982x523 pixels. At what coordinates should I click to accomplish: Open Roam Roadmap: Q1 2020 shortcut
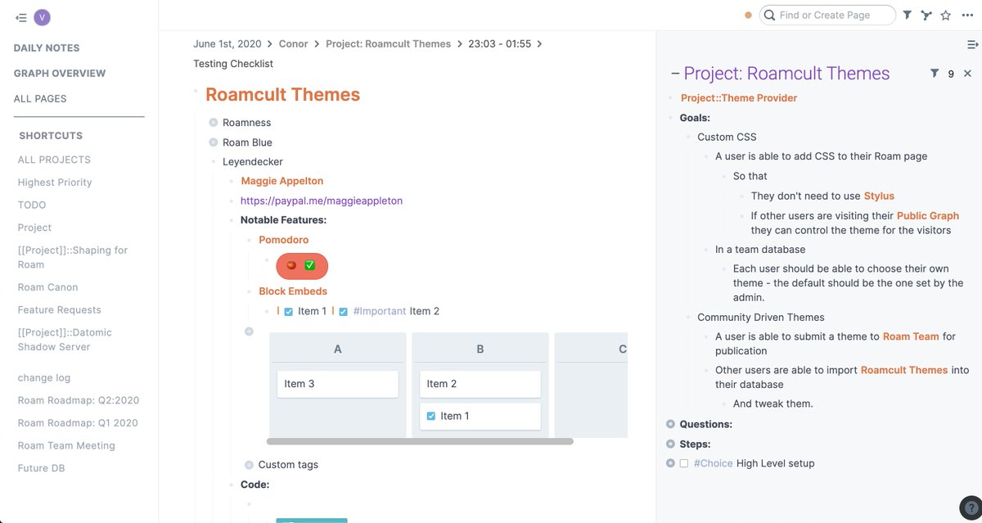(78, 423)
